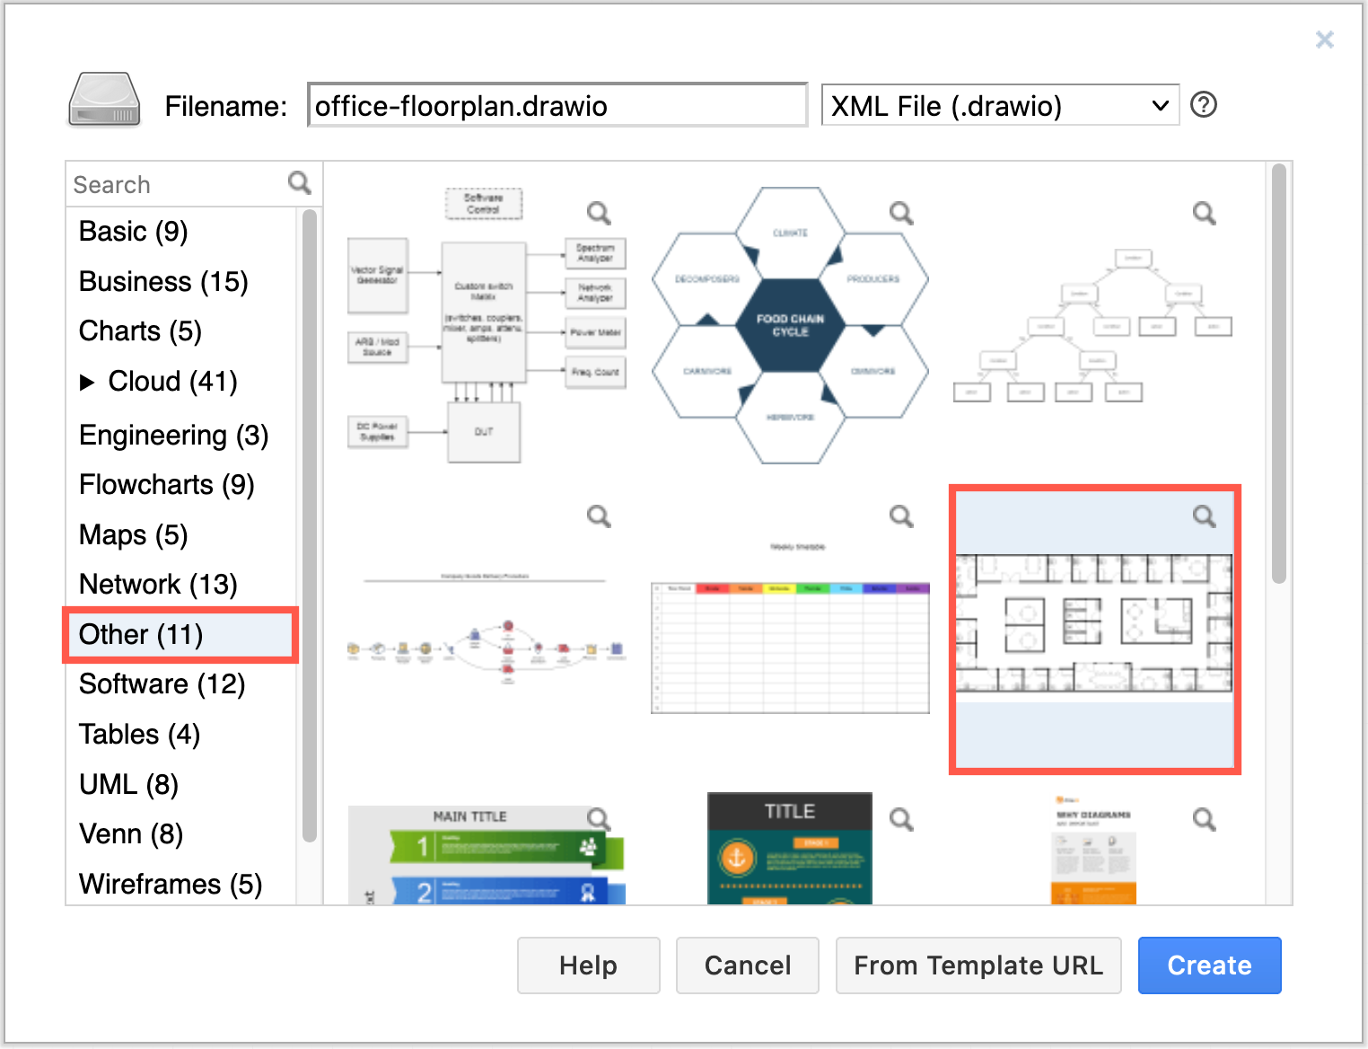Open the XML File format dropdown
Screen dimensions: 1368x1049
pyautogui.click(x=1000, y=105)
